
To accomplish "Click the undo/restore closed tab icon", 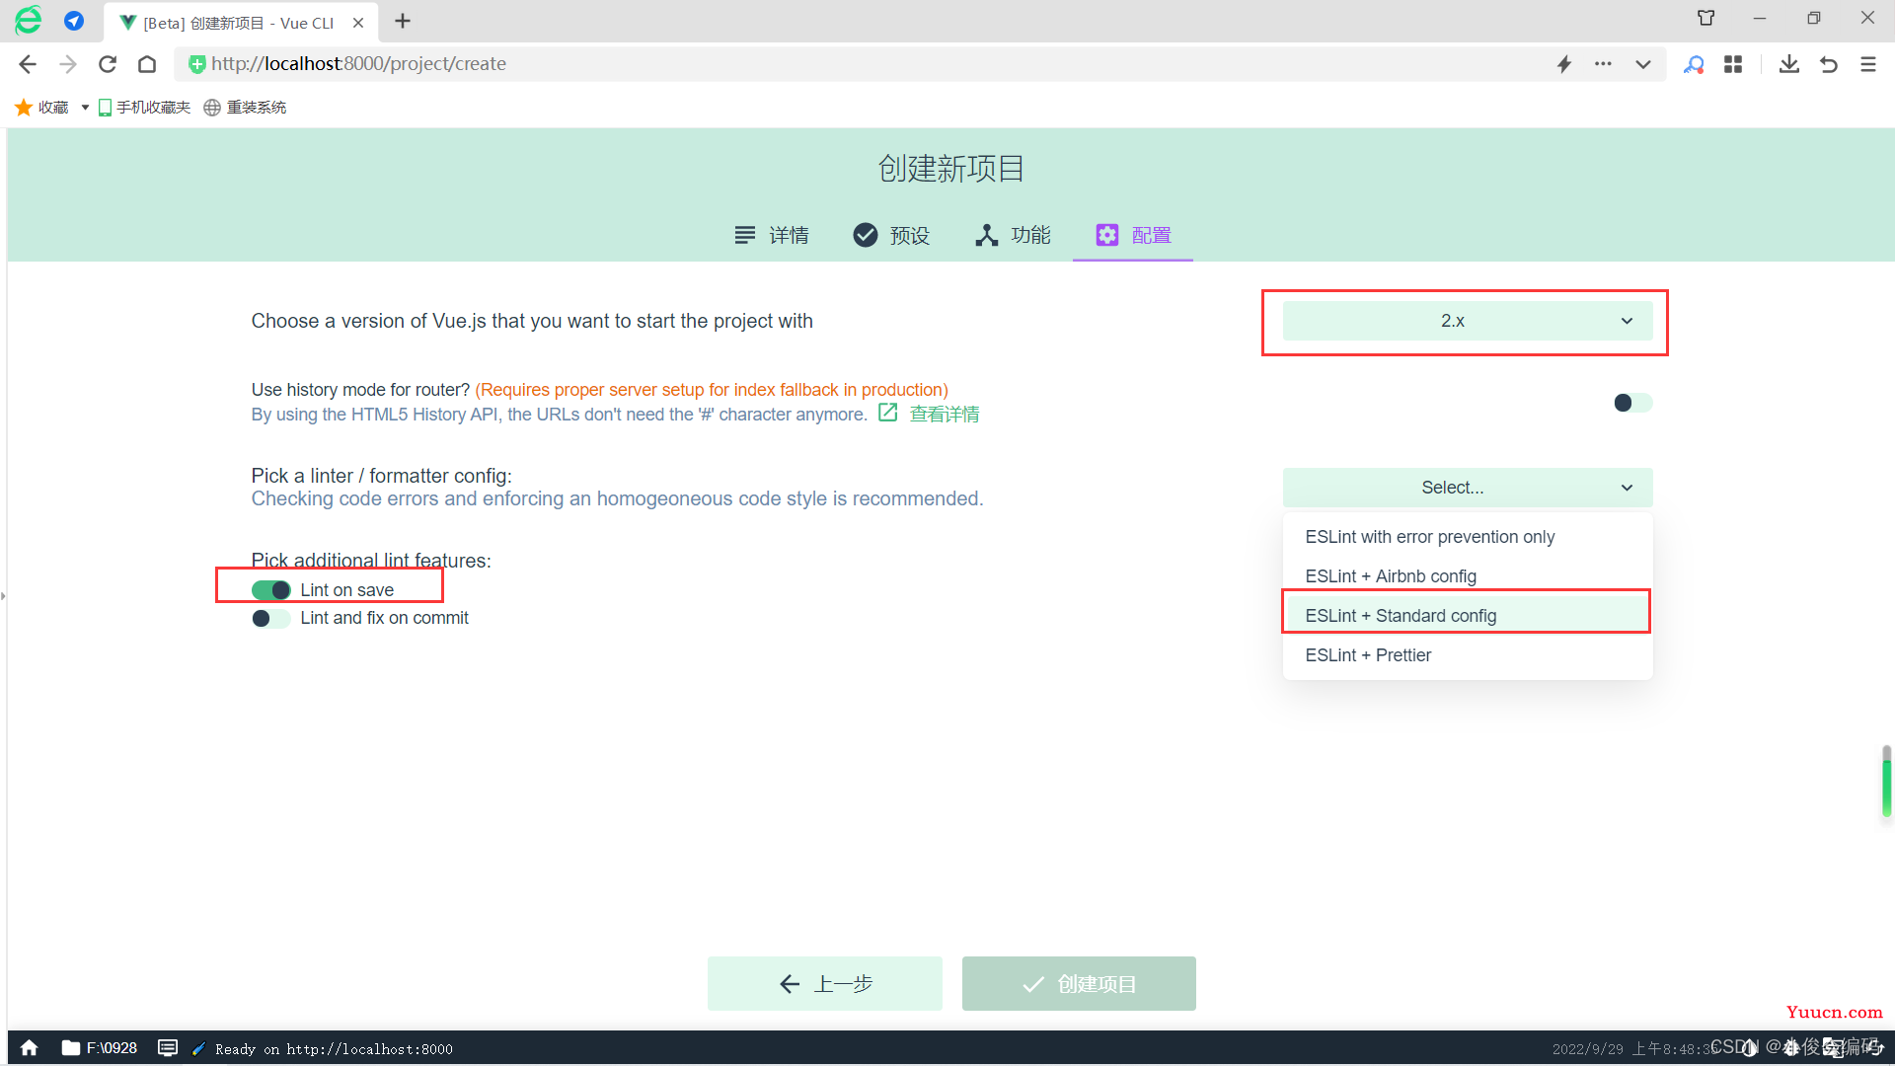I will coord(1829,64).
